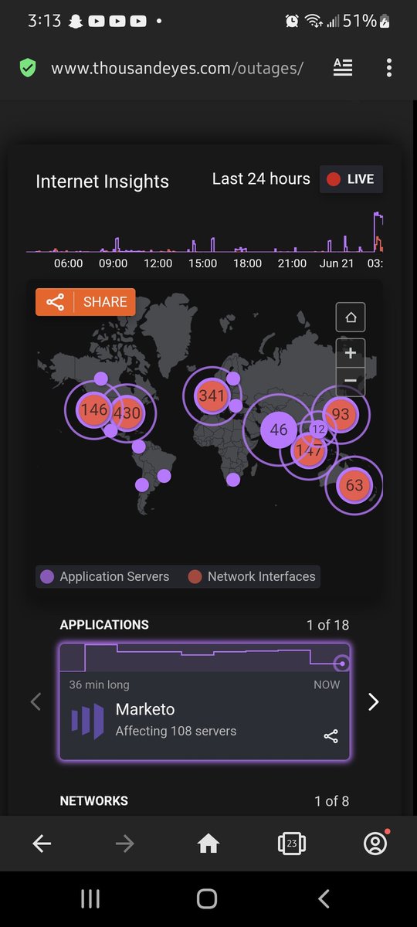Click the battery 51% indicator
417x927 pixels.
[367, 21]
